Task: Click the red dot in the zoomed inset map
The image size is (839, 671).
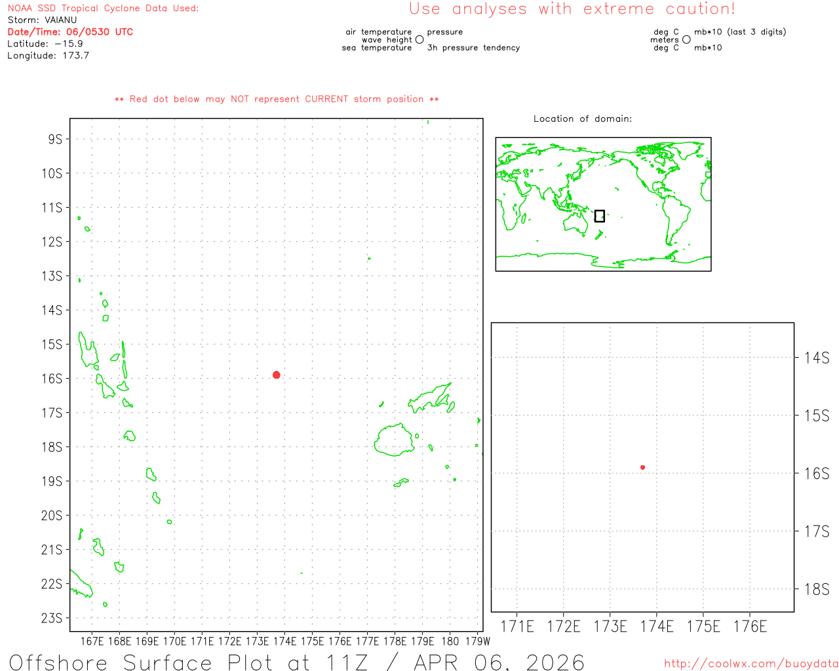Action: pos(642,467)
